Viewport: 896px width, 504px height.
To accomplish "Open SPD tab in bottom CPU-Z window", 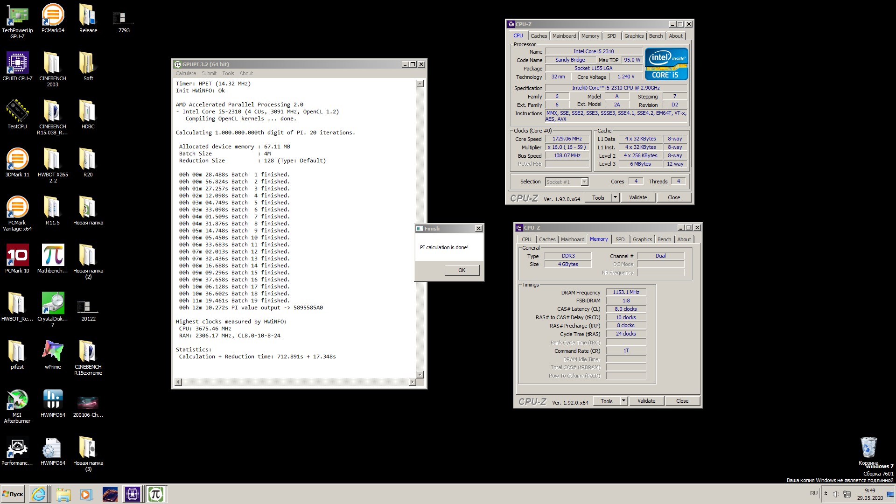I will 620,239.
